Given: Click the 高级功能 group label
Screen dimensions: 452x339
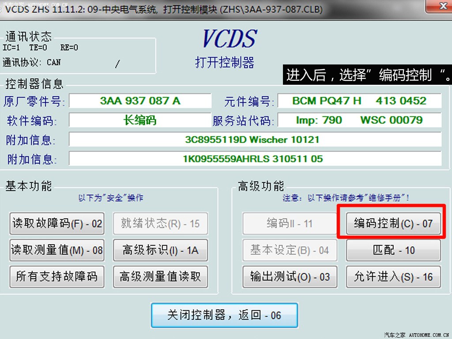Looking at the screenshot, I should (261, 186).
